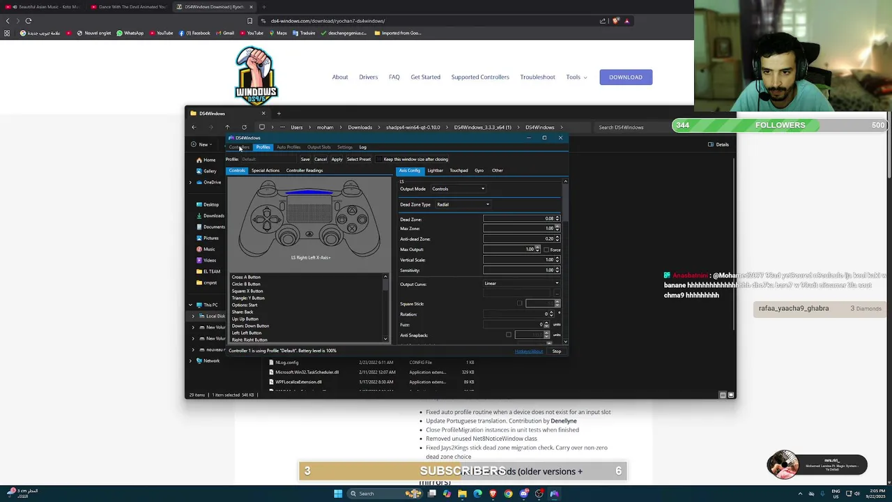Open the New dropdown in File Explorer

[x=200, y=144]
